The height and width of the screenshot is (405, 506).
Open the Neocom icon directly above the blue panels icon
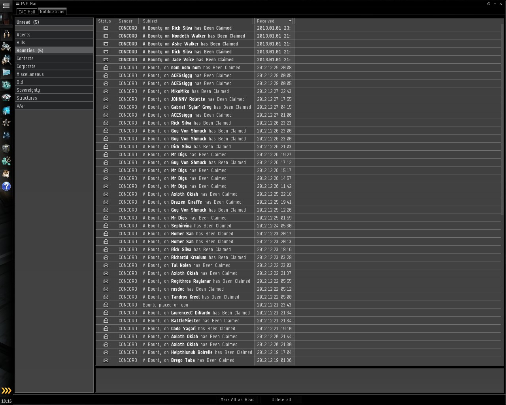(x=6, y=98)
